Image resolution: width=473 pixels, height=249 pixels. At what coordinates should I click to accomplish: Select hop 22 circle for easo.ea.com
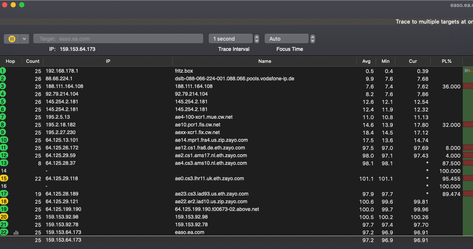click(4, 232)
